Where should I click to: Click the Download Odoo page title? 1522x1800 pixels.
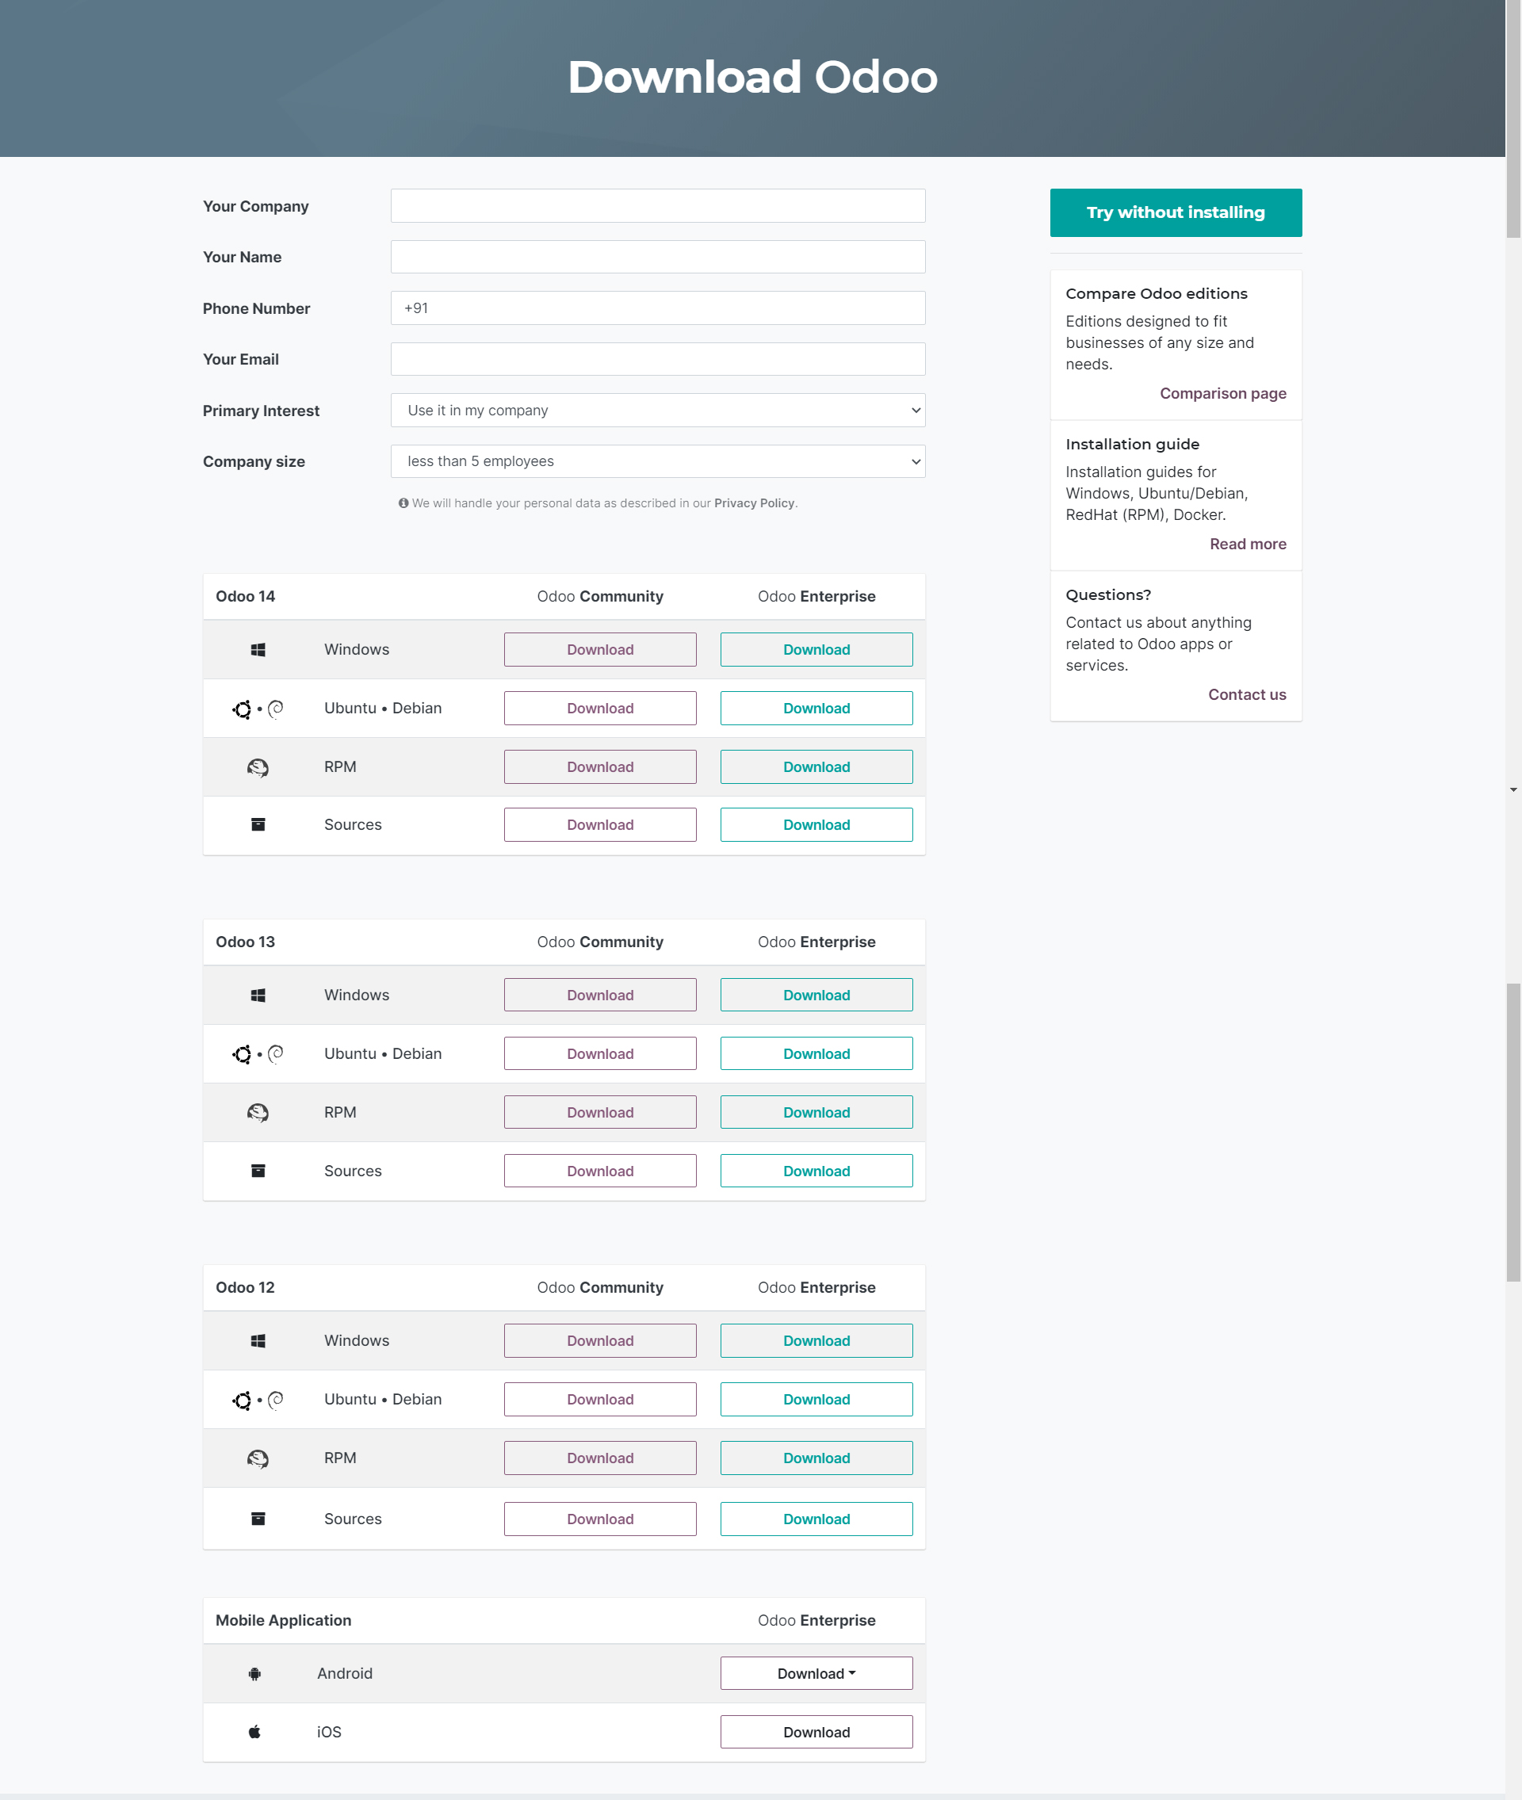coord(752,77)
